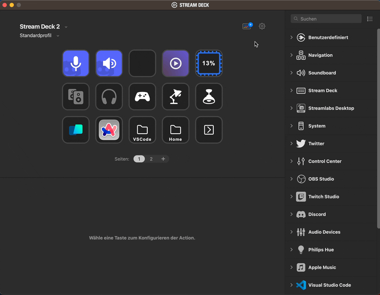Click the "Philips Hue" label
The height and width of the screenshot is (295, 380).
pos(321,249)
